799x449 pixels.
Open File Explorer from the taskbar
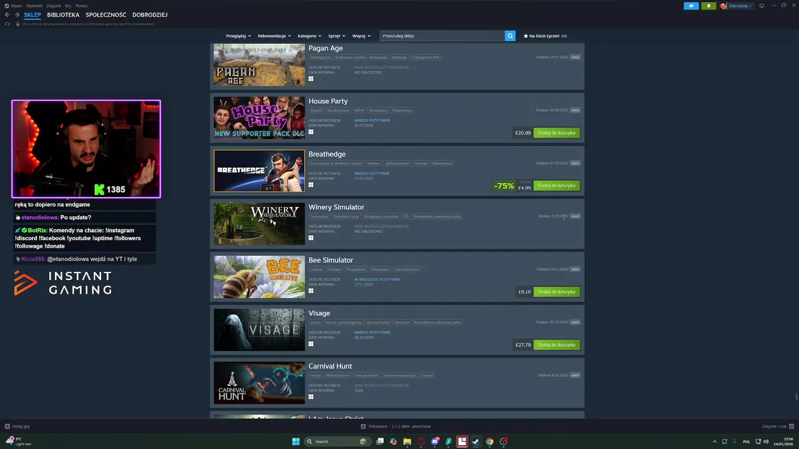[407, 442]
